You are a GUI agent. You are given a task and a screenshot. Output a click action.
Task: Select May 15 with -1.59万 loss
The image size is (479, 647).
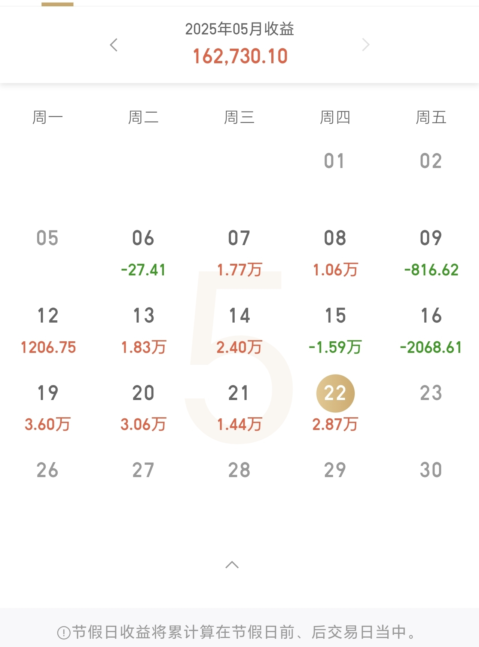click(335, 331)
